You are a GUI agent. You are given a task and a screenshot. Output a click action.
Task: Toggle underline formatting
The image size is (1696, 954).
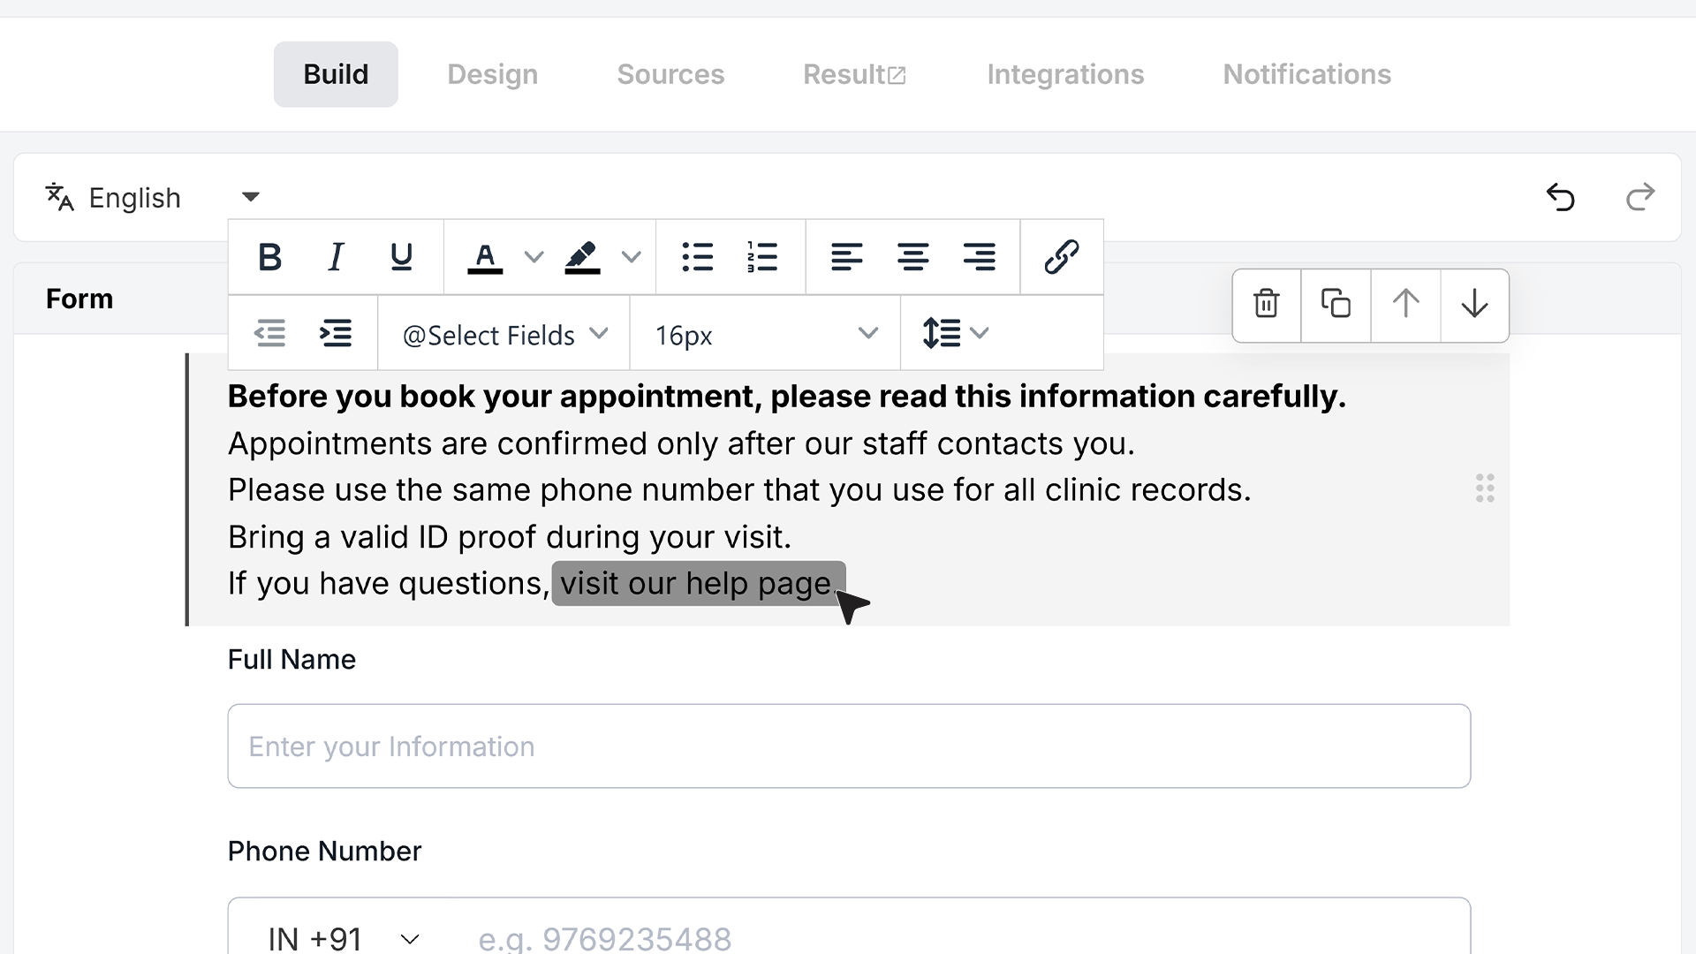(x=401, y=257)
